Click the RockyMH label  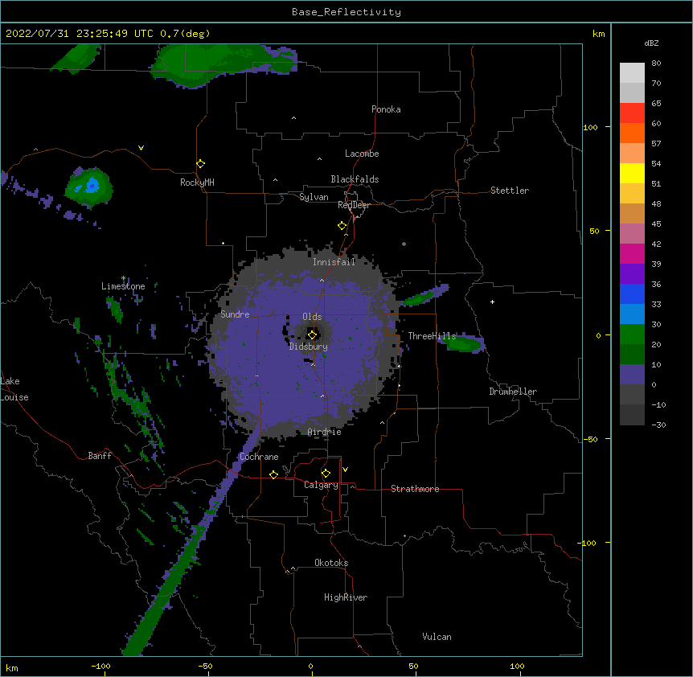[x=197, y=183]
